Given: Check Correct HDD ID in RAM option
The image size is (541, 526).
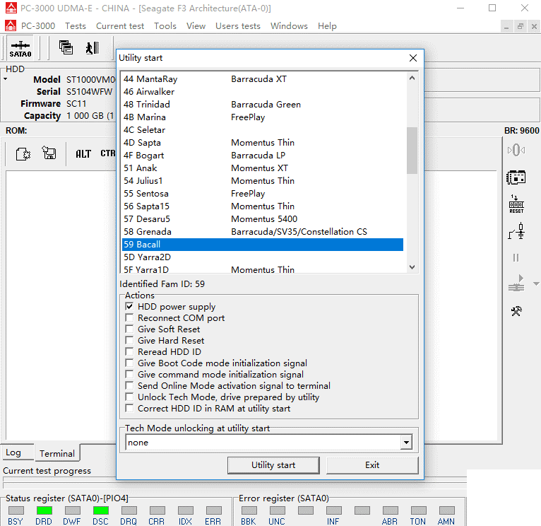Looking at the screenshot, I should click(129, 408).
